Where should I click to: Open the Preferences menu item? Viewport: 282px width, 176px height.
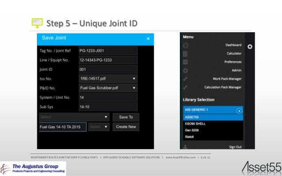tap(233, 62)
